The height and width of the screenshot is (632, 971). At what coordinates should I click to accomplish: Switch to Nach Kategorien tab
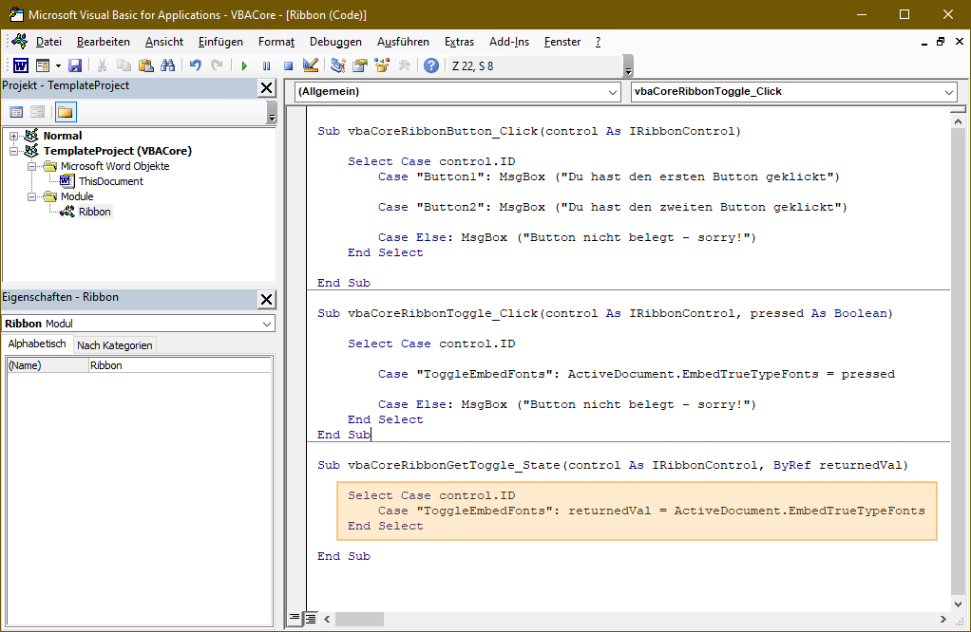click(x=115, y=345)
